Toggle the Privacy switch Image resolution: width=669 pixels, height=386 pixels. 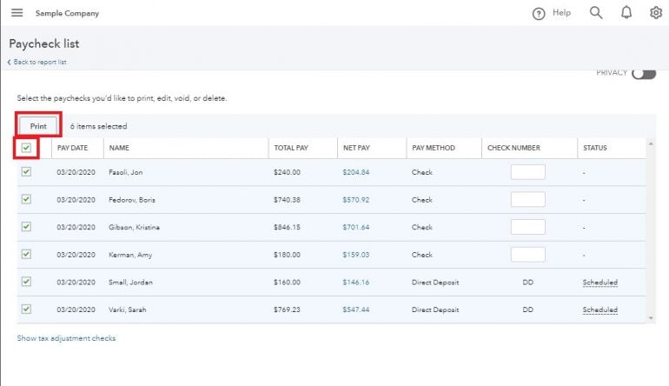[x=643, y=74]
